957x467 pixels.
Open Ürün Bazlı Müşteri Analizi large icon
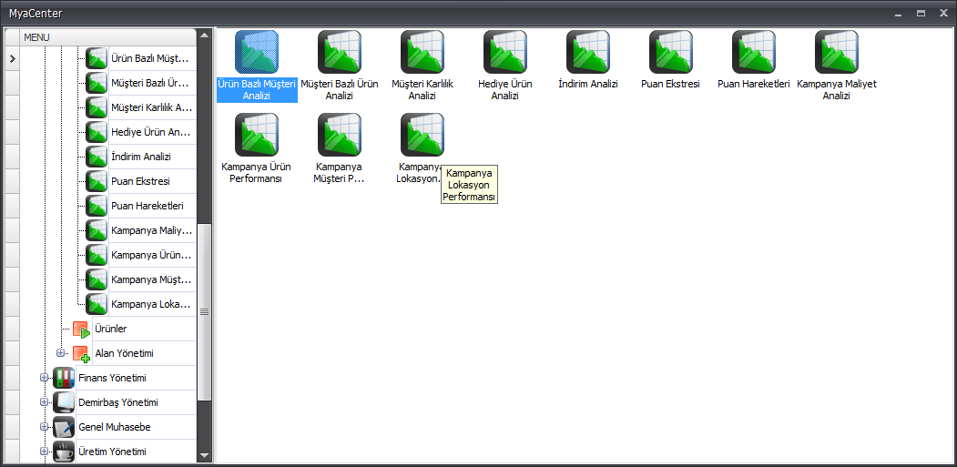pos(257,52)
